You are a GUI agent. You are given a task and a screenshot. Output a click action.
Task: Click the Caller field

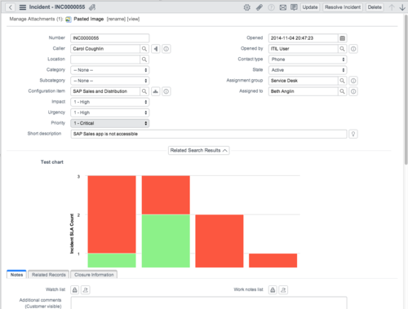[x=105, y=49]
